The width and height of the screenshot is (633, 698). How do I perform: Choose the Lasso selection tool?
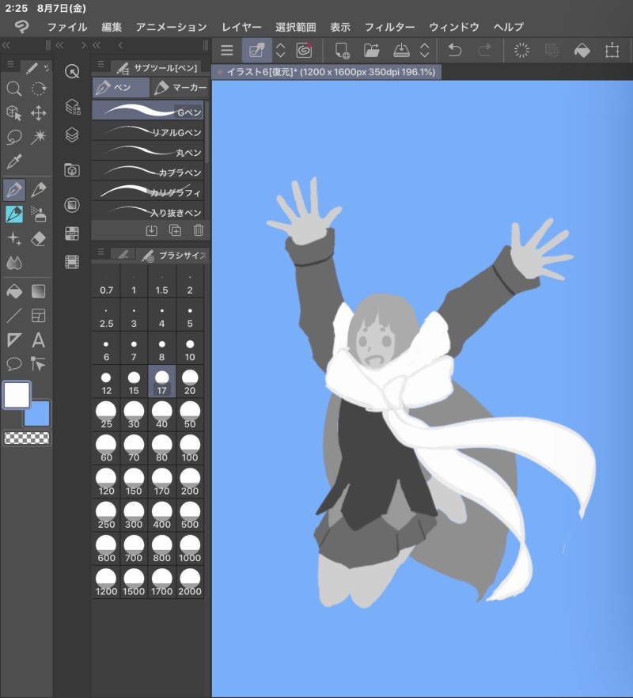[14, 137]
